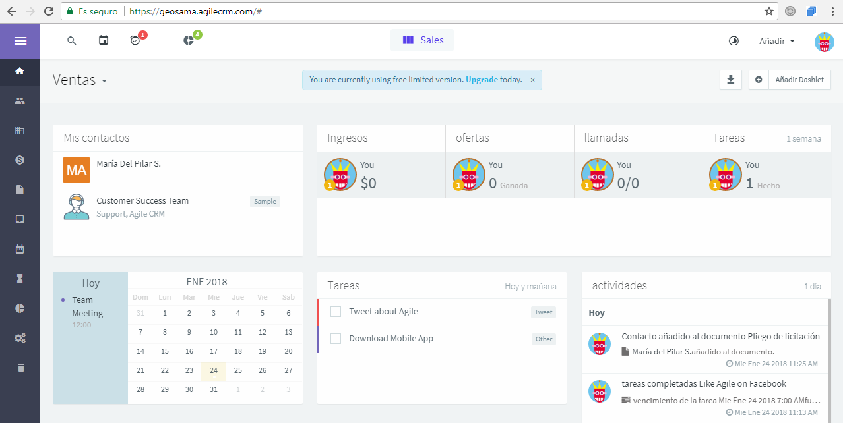Open Reports pie chart icon in sidebar
Image resolution: width=843 pixels, height=423 pixels.
point(20,308)
